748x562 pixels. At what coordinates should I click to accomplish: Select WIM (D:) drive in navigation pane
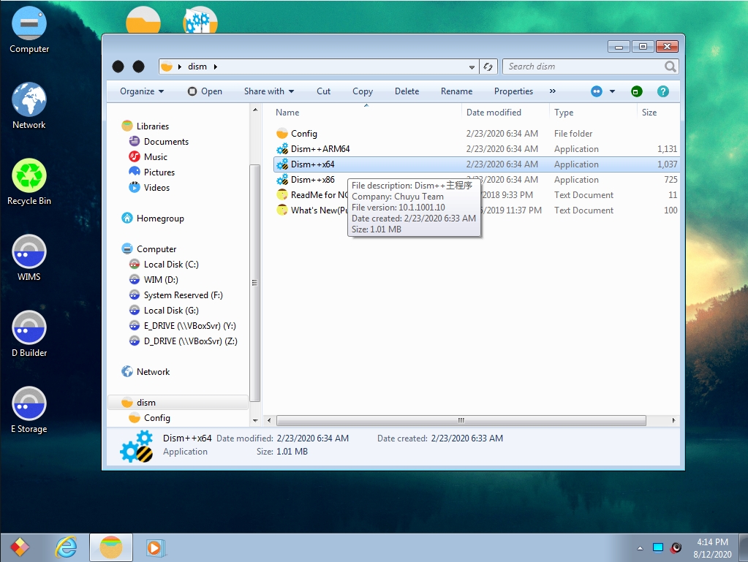pos(161,280)
